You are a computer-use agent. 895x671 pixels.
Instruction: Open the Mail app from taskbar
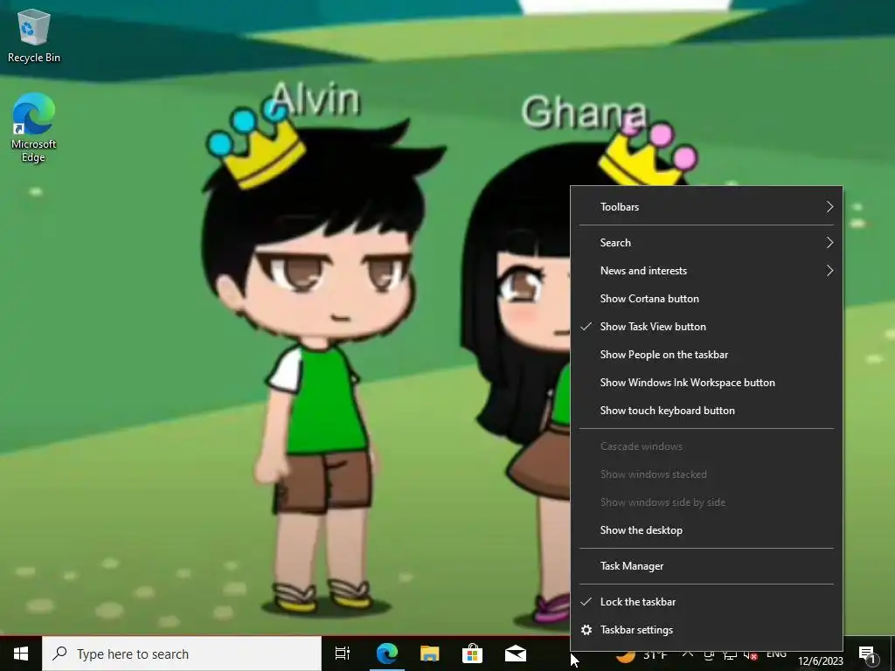[516, 654]
